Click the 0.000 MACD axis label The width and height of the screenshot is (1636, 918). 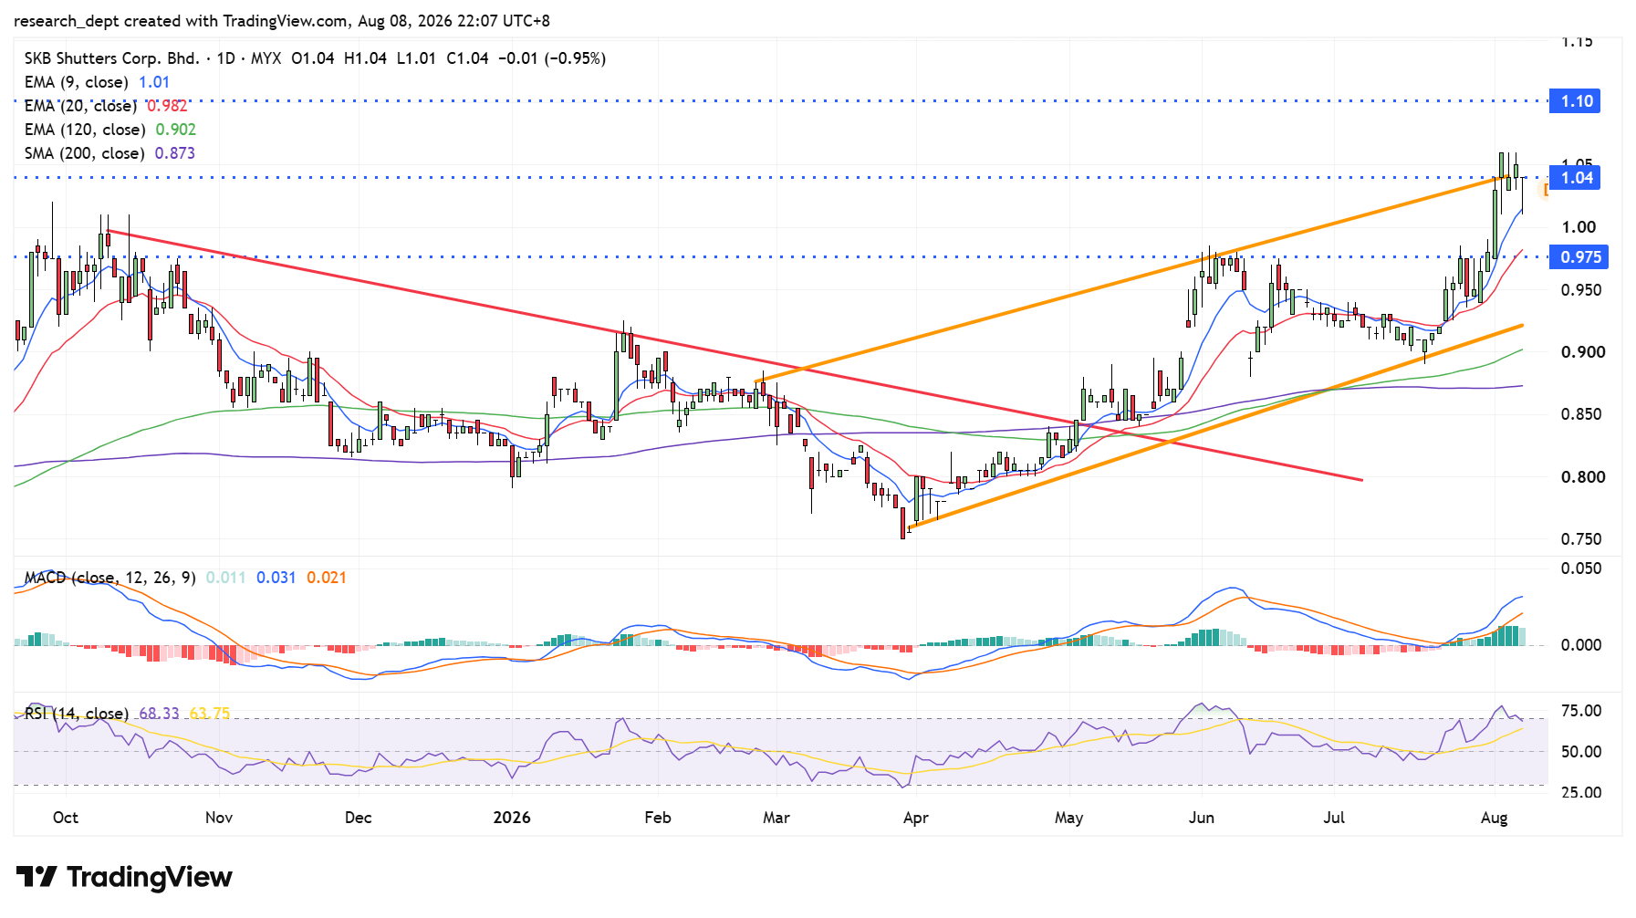tap(1581, 645)
